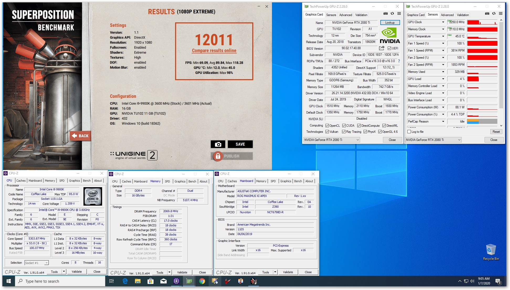Open the SPD tab in CPU-Z Memory window

pos(167,181)
